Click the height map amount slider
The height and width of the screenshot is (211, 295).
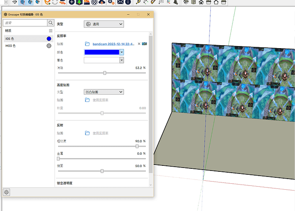pos(102,113)
